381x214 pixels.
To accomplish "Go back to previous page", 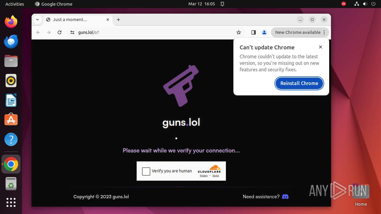I will 38,32.
